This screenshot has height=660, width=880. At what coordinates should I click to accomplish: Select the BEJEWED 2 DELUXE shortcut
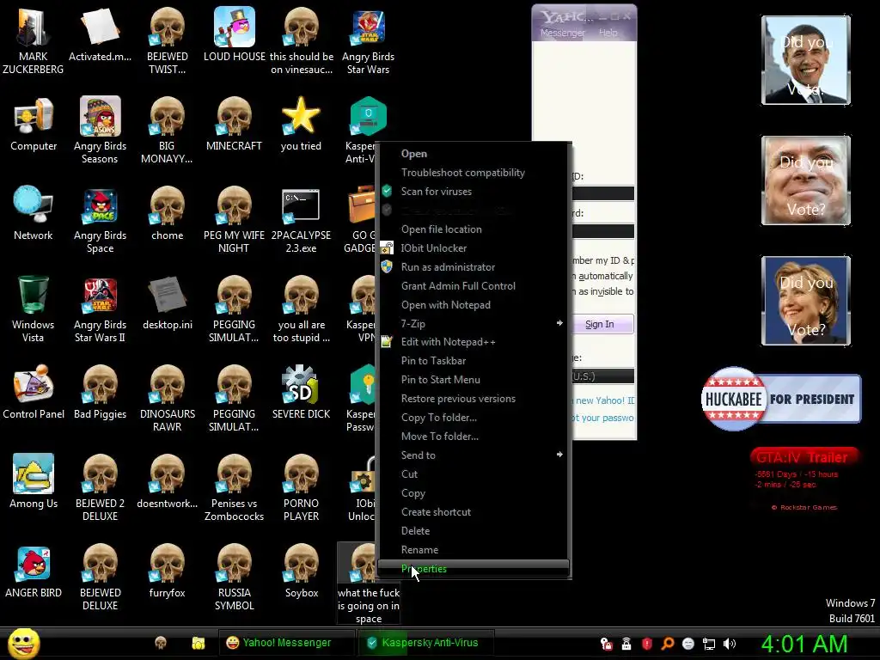[100, 487]
